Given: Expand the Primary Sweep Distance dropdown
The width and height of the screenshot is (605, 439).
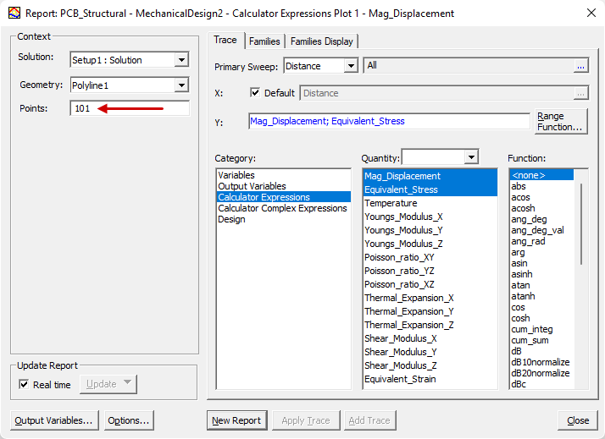Looking at the screenshot, I should click(x=351, y=66).
